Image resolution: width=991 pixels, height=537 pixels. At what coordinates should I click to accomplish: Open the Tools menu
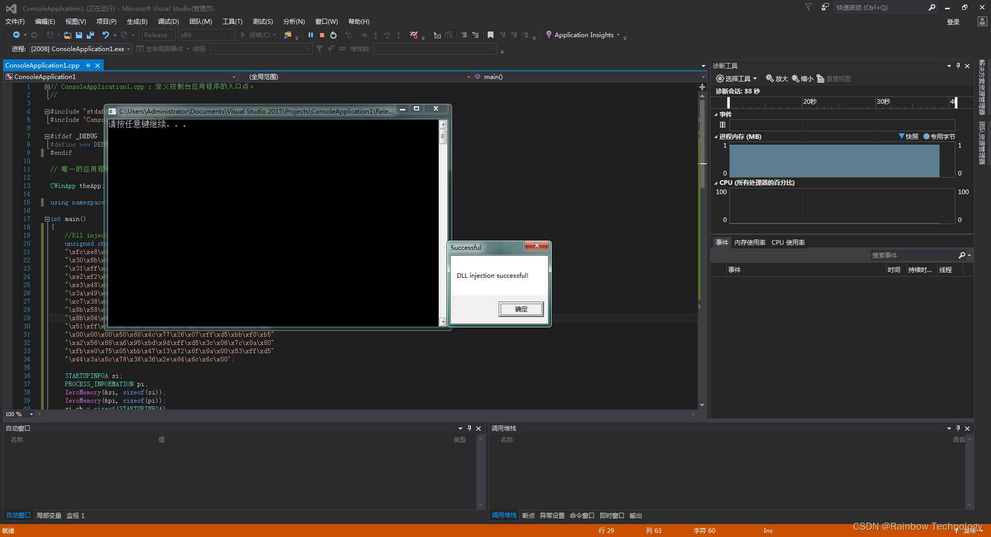coord(232,22)
